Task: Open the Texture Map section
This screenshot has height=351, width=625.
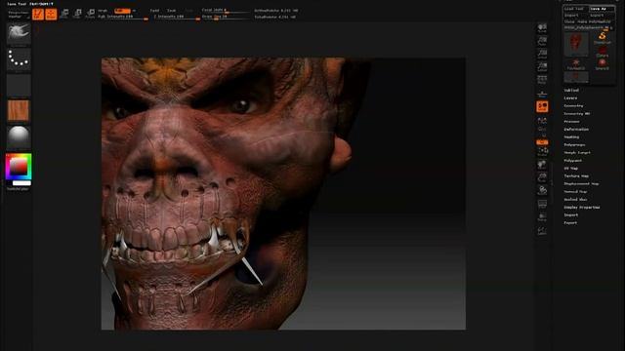Action: click(x=576, y=175)
